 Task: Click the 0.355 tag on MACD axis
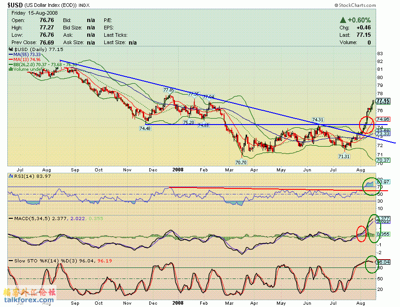click(383, 234)
